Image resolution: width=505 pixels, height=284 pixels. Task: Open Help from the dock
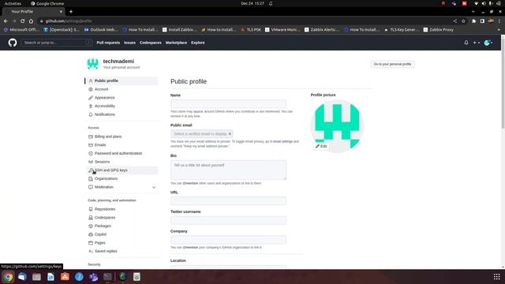pyautogui.click(x=79, y=277)
